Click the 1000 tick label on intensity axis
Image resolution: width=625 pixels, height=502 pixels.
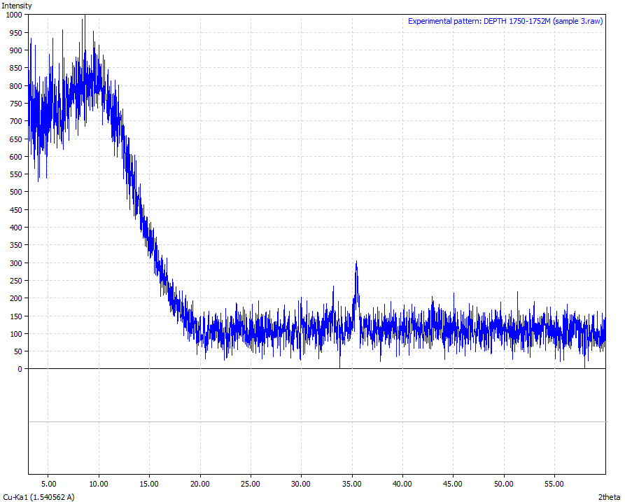[13, 15]
